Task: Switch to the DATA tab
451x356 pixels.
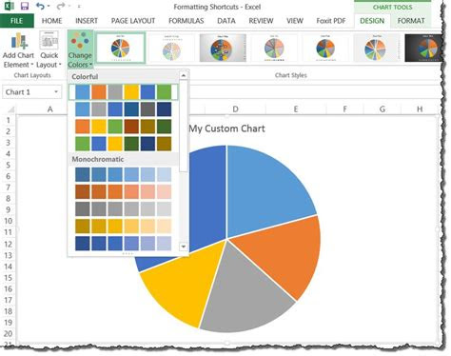Action: tap(226, 21)
